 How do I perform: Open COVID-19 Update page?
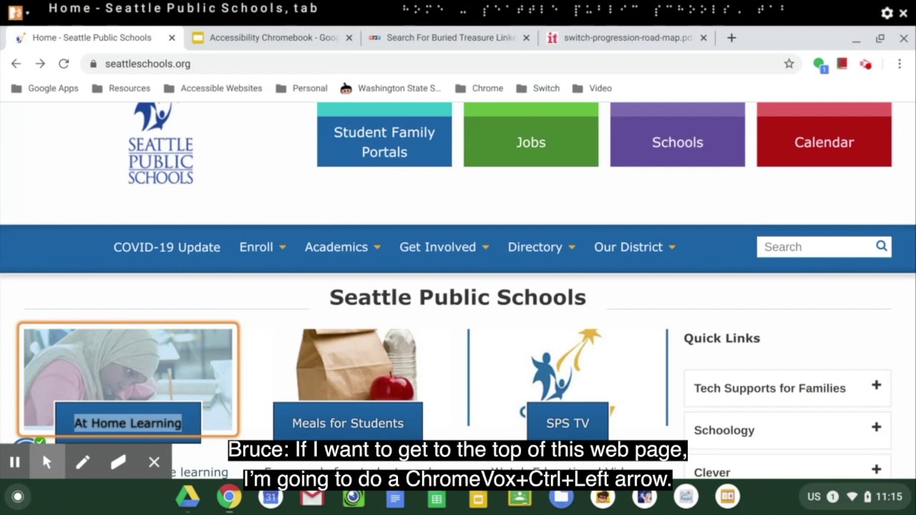(x=167, y=247)
